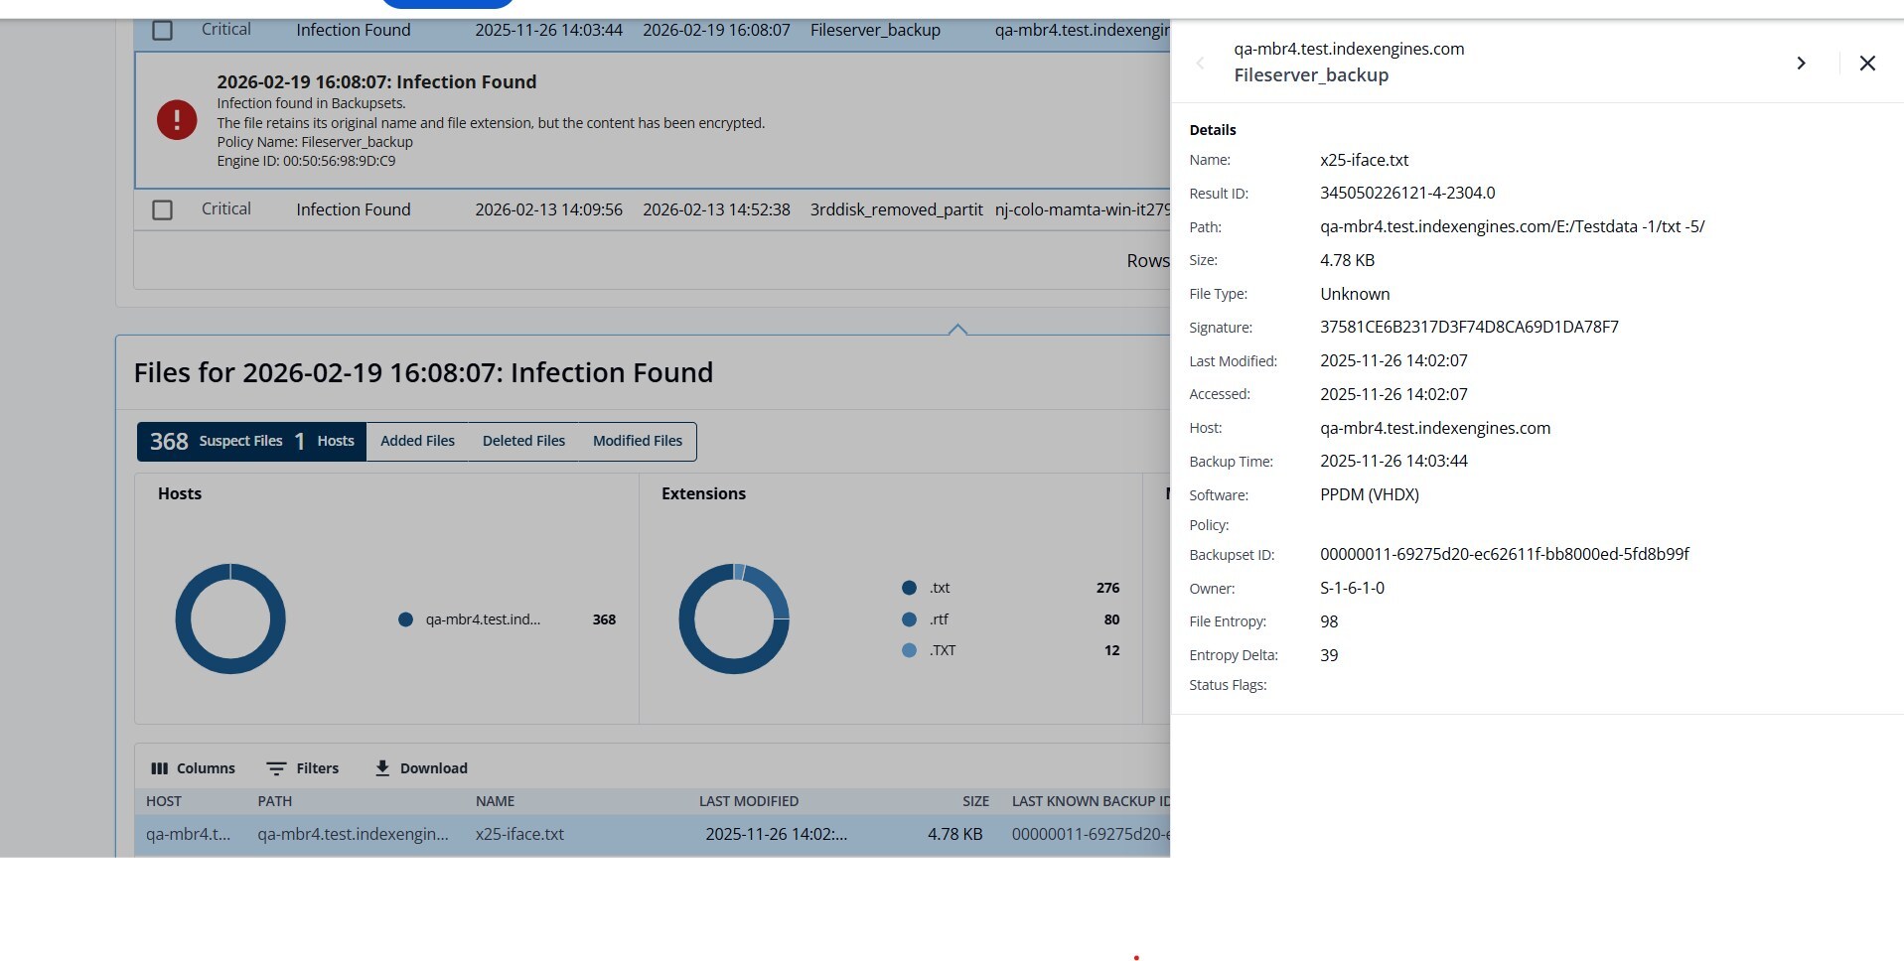1904x961 pixels.
Task: Click the red critical alert icon
Action: click(x=177, y=120)
